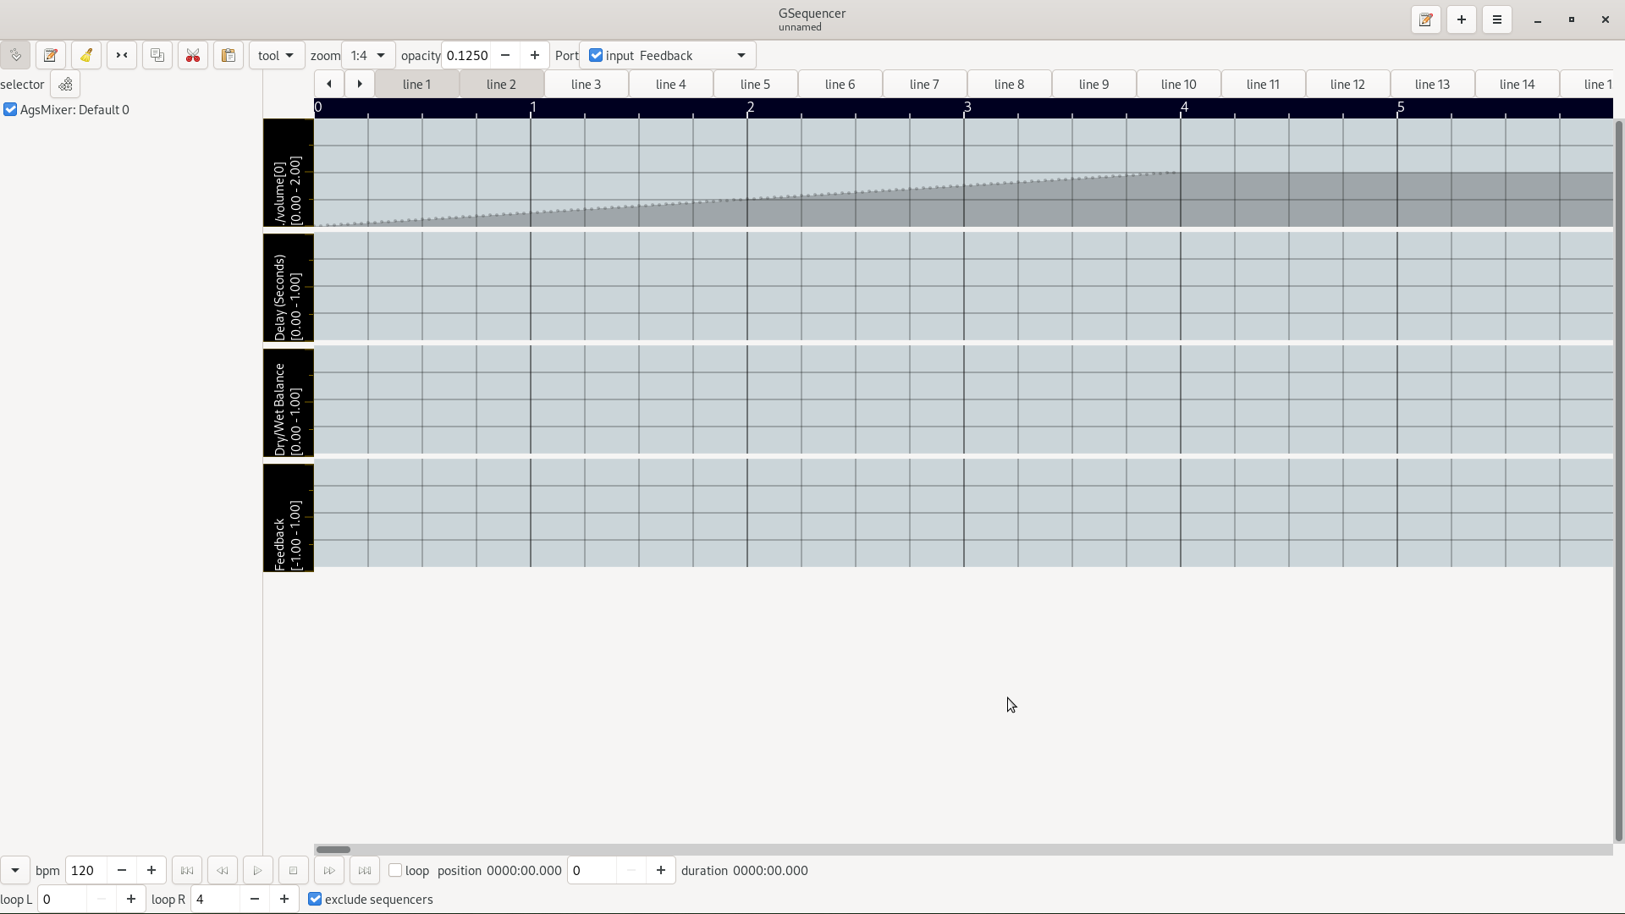
Task: Activate the selection tool
Action: (121, 54)
